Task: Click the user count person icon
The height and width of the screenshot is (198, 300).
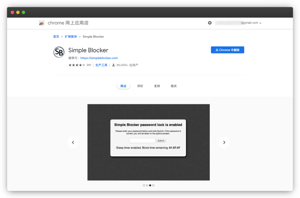Action: pyautogui.click(x=113, y=65)
